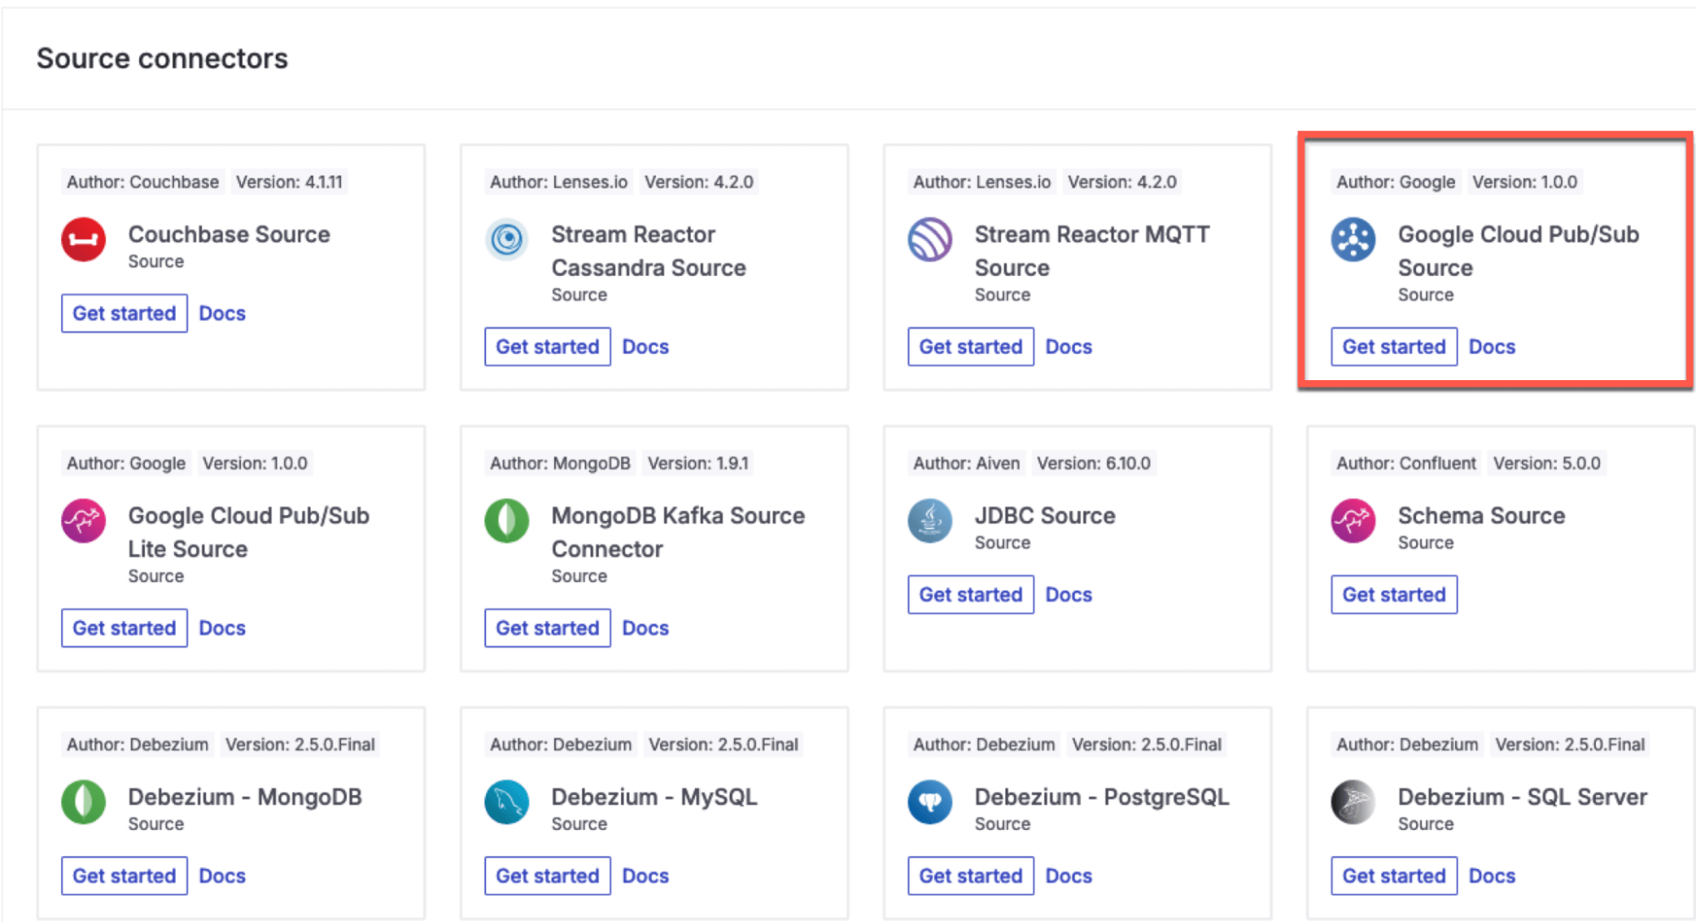
Task: Click the 'Schema Source' title text
Action: pyautogui.click(x=1481, y=516)
